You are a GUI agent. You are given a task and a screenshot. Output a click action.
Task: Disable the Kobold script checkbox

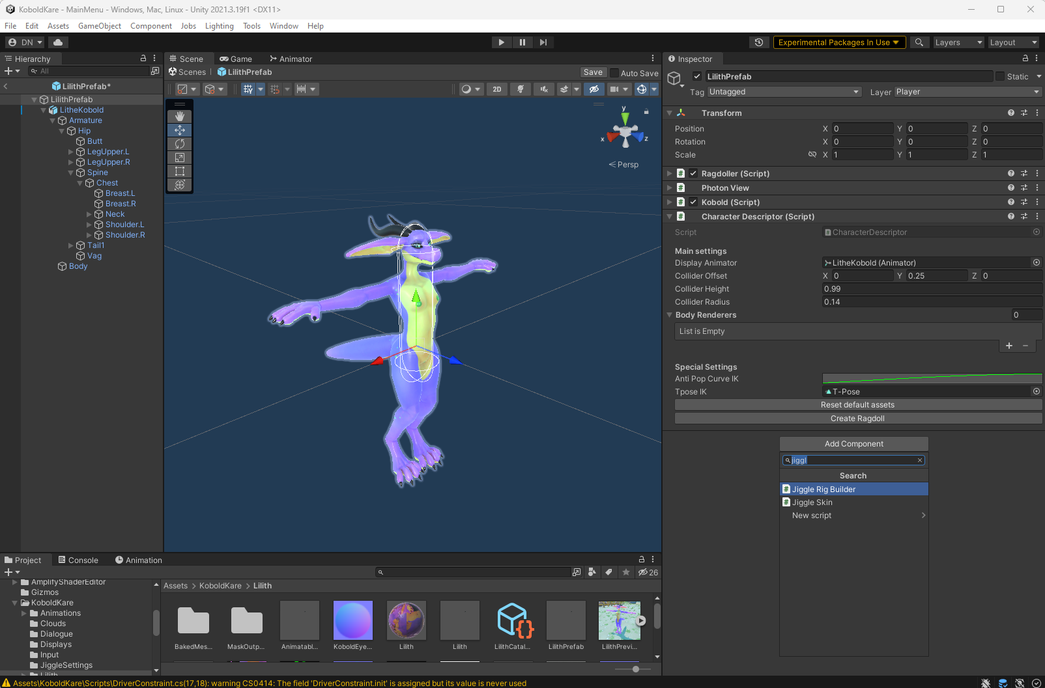click(x=693, y=202)
